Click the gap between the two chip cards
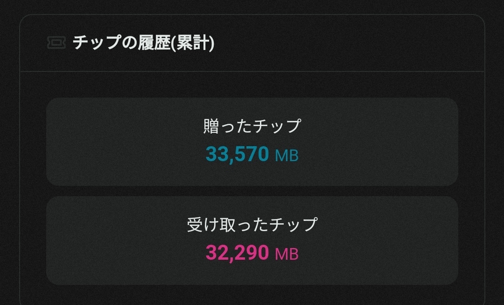Viewport: 504px width, 305px height. [252, 191]
